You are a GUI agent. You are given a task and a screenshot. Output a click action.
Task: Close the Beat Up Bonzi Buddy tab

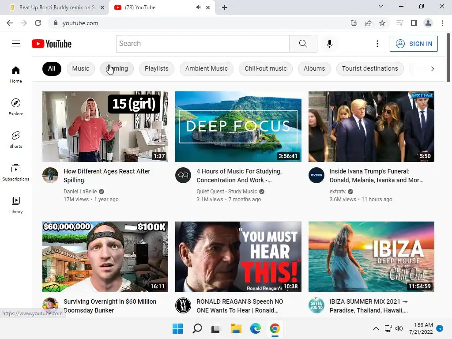point(102,8)
